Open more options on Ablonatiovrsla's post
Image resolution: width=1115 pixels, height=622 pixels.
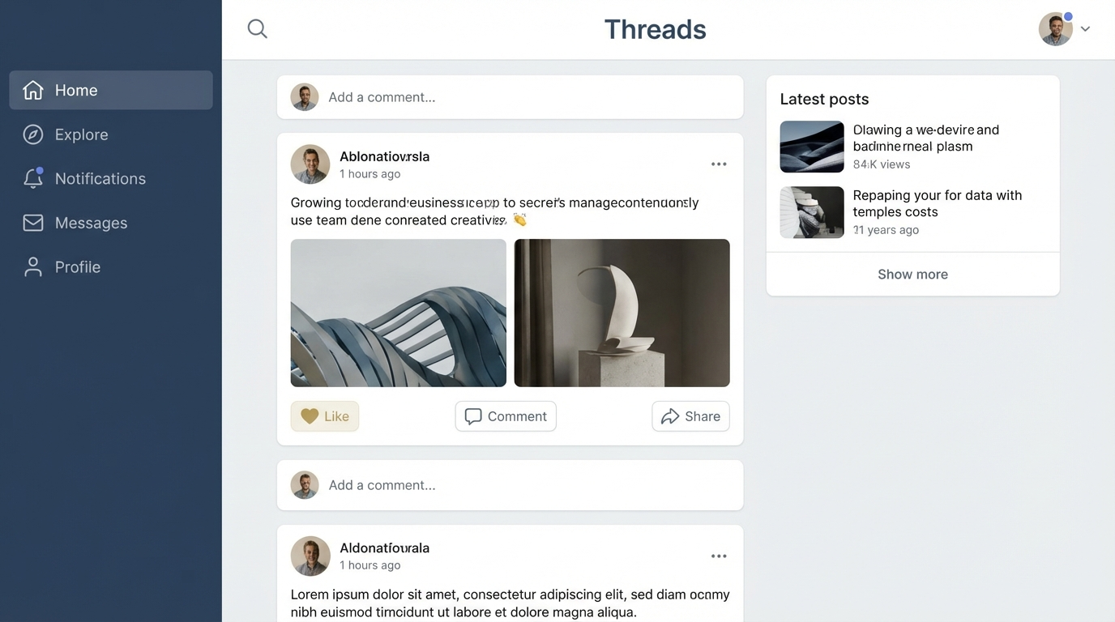(719, 164)
